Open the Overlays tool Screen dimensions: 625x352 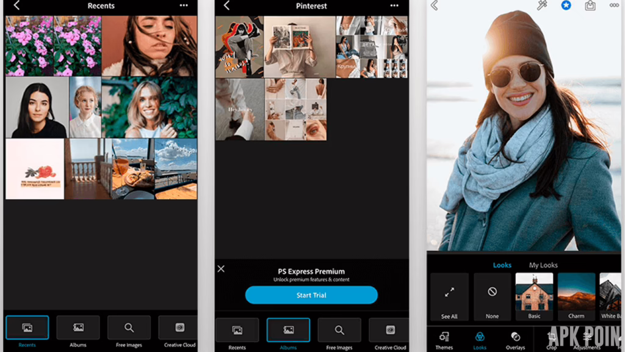pyautogui.click(x=515, y=340)
